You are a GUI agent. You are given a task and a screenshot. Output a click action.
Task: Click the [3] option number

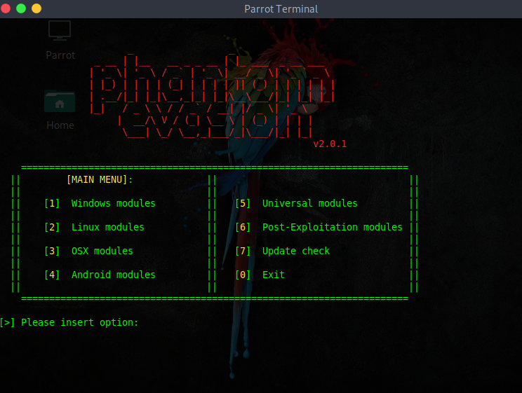(x=52, y=251)
